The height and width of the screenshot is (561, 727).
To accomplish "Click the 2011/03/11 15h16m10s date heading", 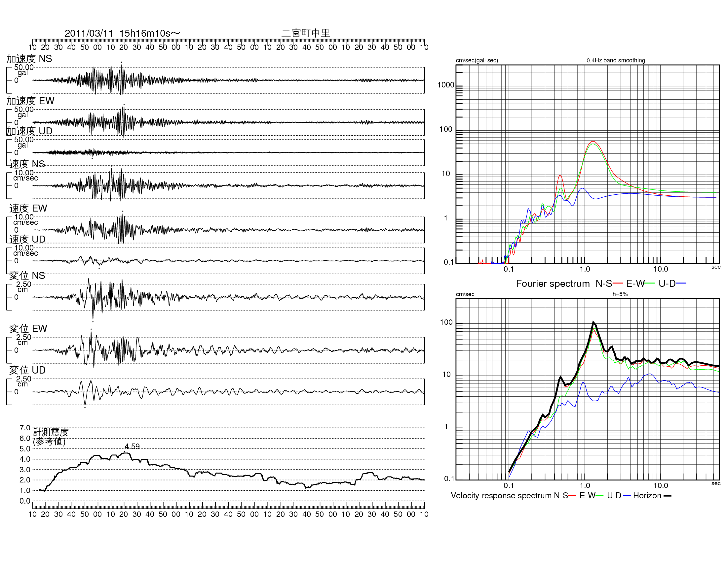I will (x=122, y=33).
